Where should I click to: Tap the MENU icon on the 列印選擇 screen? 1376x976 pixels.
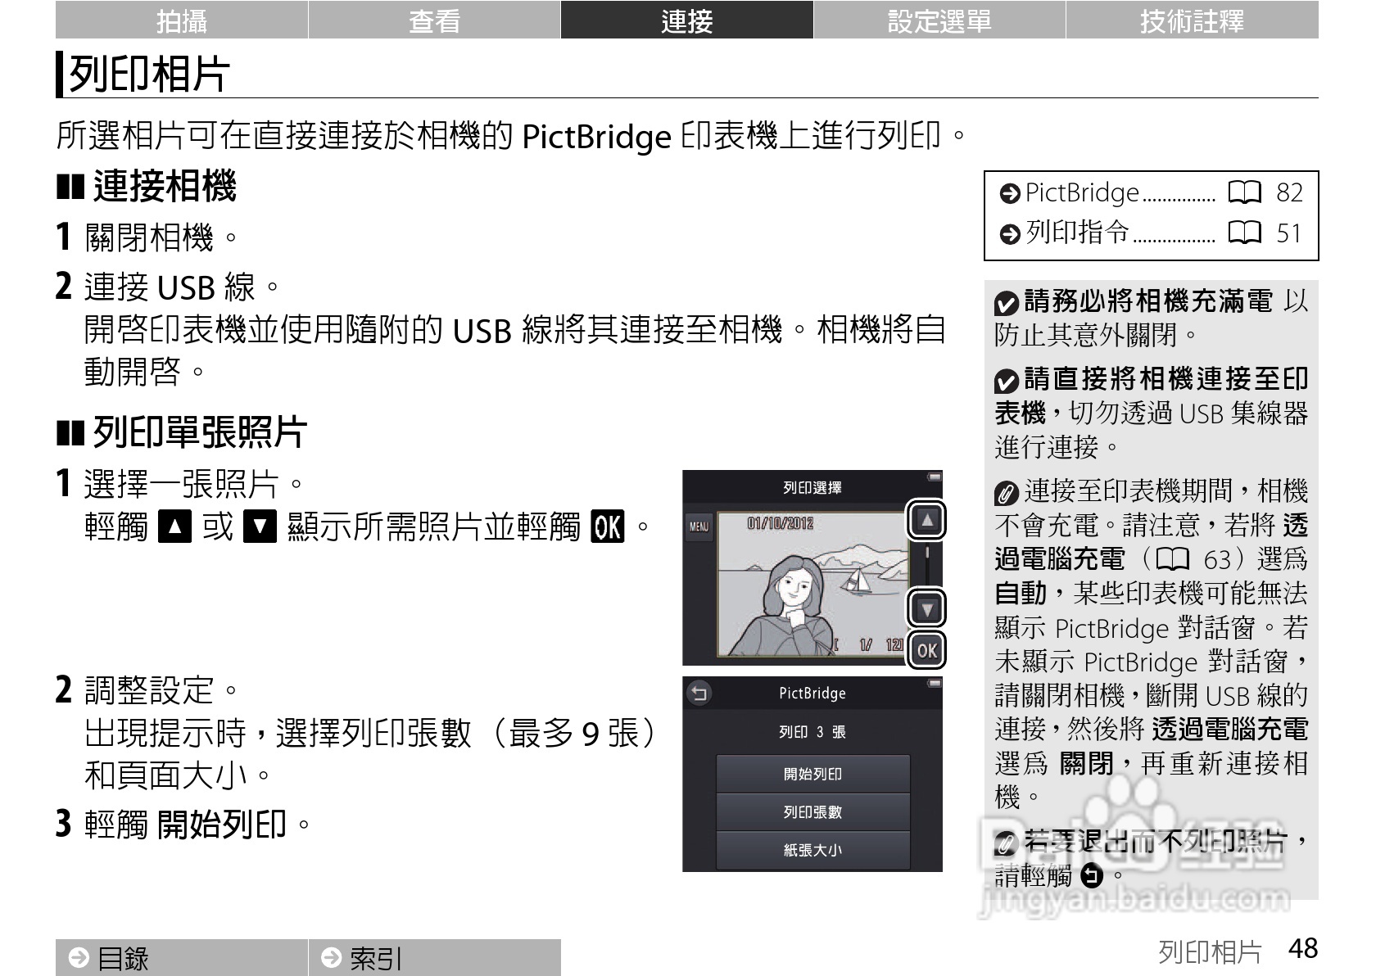coord(699,527)
